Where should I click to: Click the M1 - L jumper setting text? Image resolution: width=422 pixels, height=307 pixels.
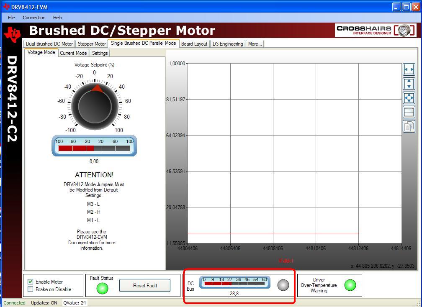(93, 220)
